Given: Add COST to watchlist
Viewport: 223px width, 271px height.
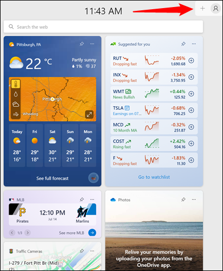Looking at the screenshot, I should tap(191, 144).
